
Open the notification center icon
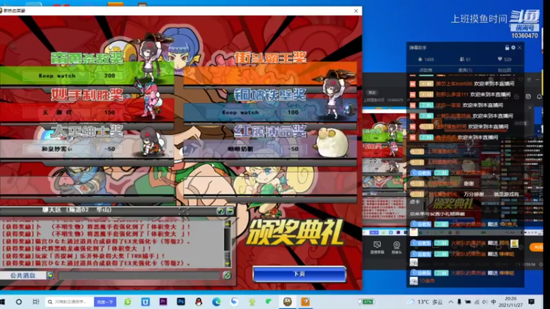coord(531,301)
